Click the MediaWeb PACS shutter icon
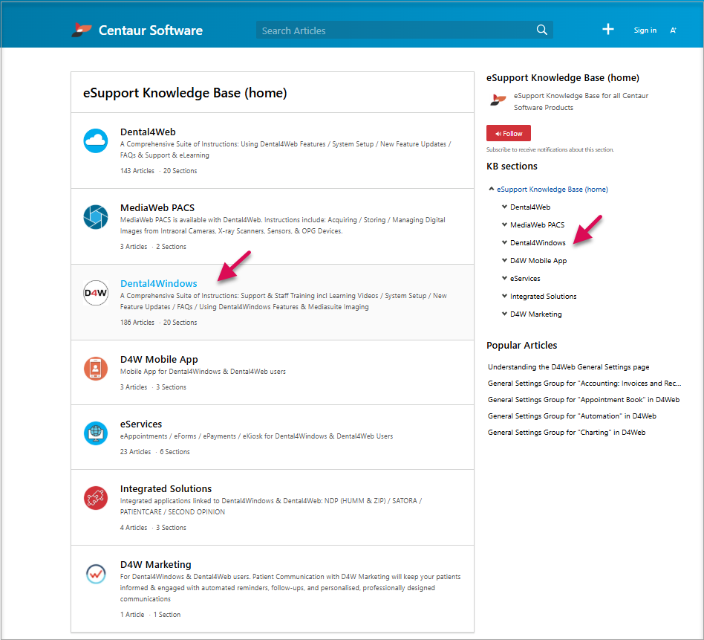The height and width of the screenshot is (640, 704). (96, 216)
